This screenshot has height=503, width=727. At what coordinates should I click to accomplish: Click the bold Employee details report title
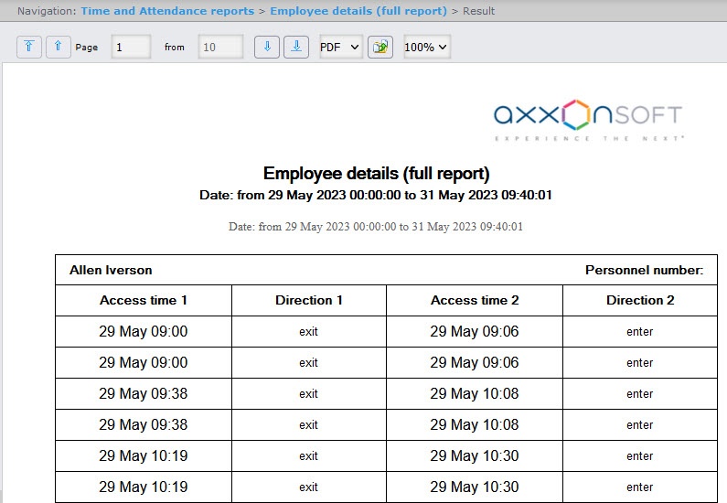(x=376, y=174)
